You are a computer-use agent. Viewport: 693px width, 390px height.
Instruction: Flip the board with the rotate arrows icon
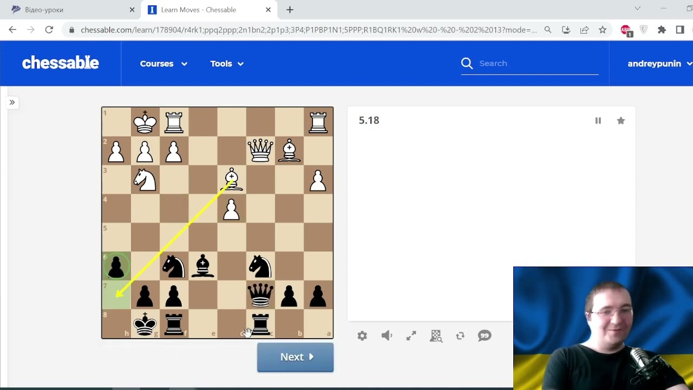[x=460, y=336]
